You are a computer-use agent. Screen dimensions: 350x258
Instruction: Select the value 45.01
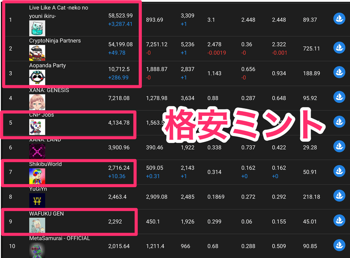tap(310, 222)
